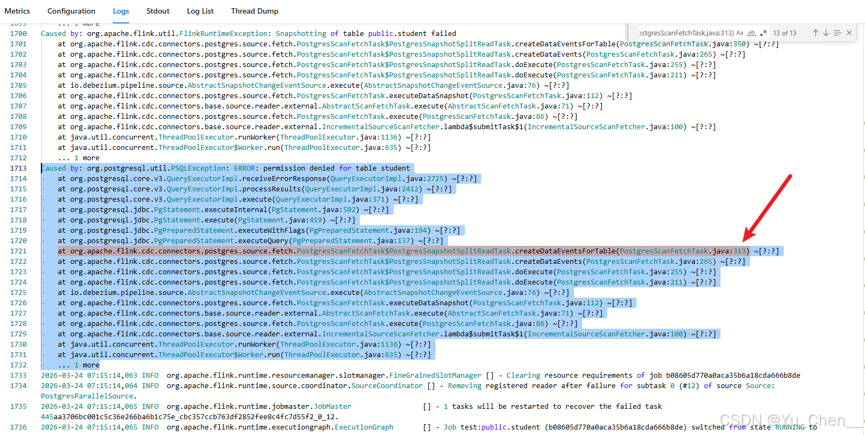Viewport: 865px width, 435px height.
Task: Go to previous match arrow
Action: [x=815, y=33]
